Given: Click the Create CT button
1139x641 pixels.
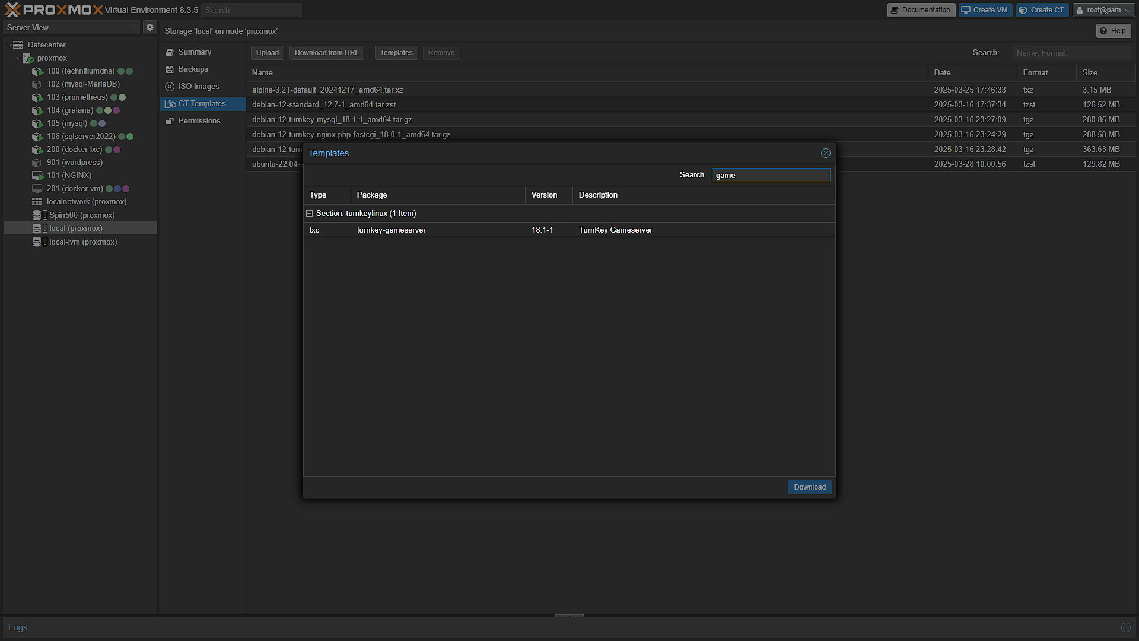Looking at the screenshot, I should pos(1042,10).
